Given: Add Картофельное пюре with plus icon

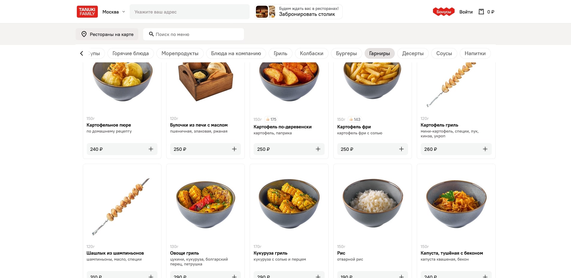Looking at the screenshot, I should tap(151, 149).
